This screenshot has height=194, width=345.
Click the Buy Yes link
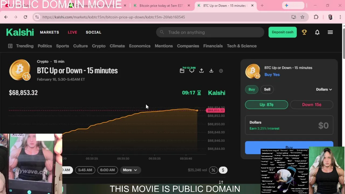(272, 75)
